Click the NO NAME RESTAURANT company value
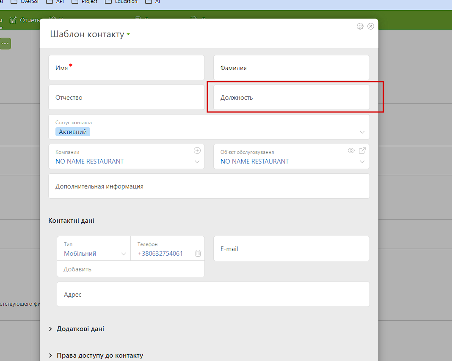Screen dimensions: 452x361 click(90, 161)
